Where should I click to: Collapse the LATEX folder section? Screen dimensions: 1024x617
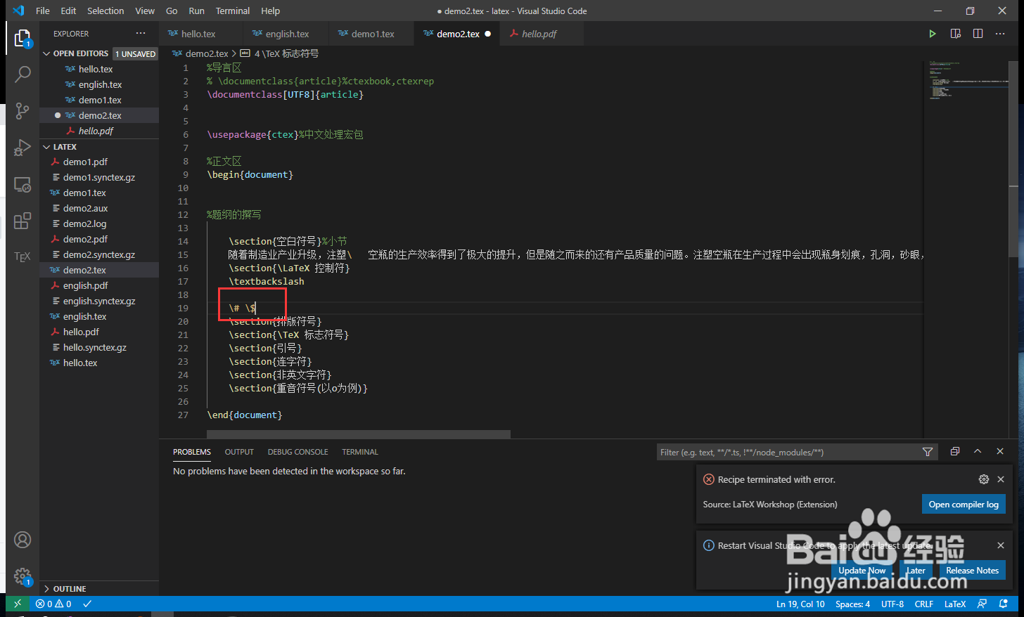tap(65, 147)
